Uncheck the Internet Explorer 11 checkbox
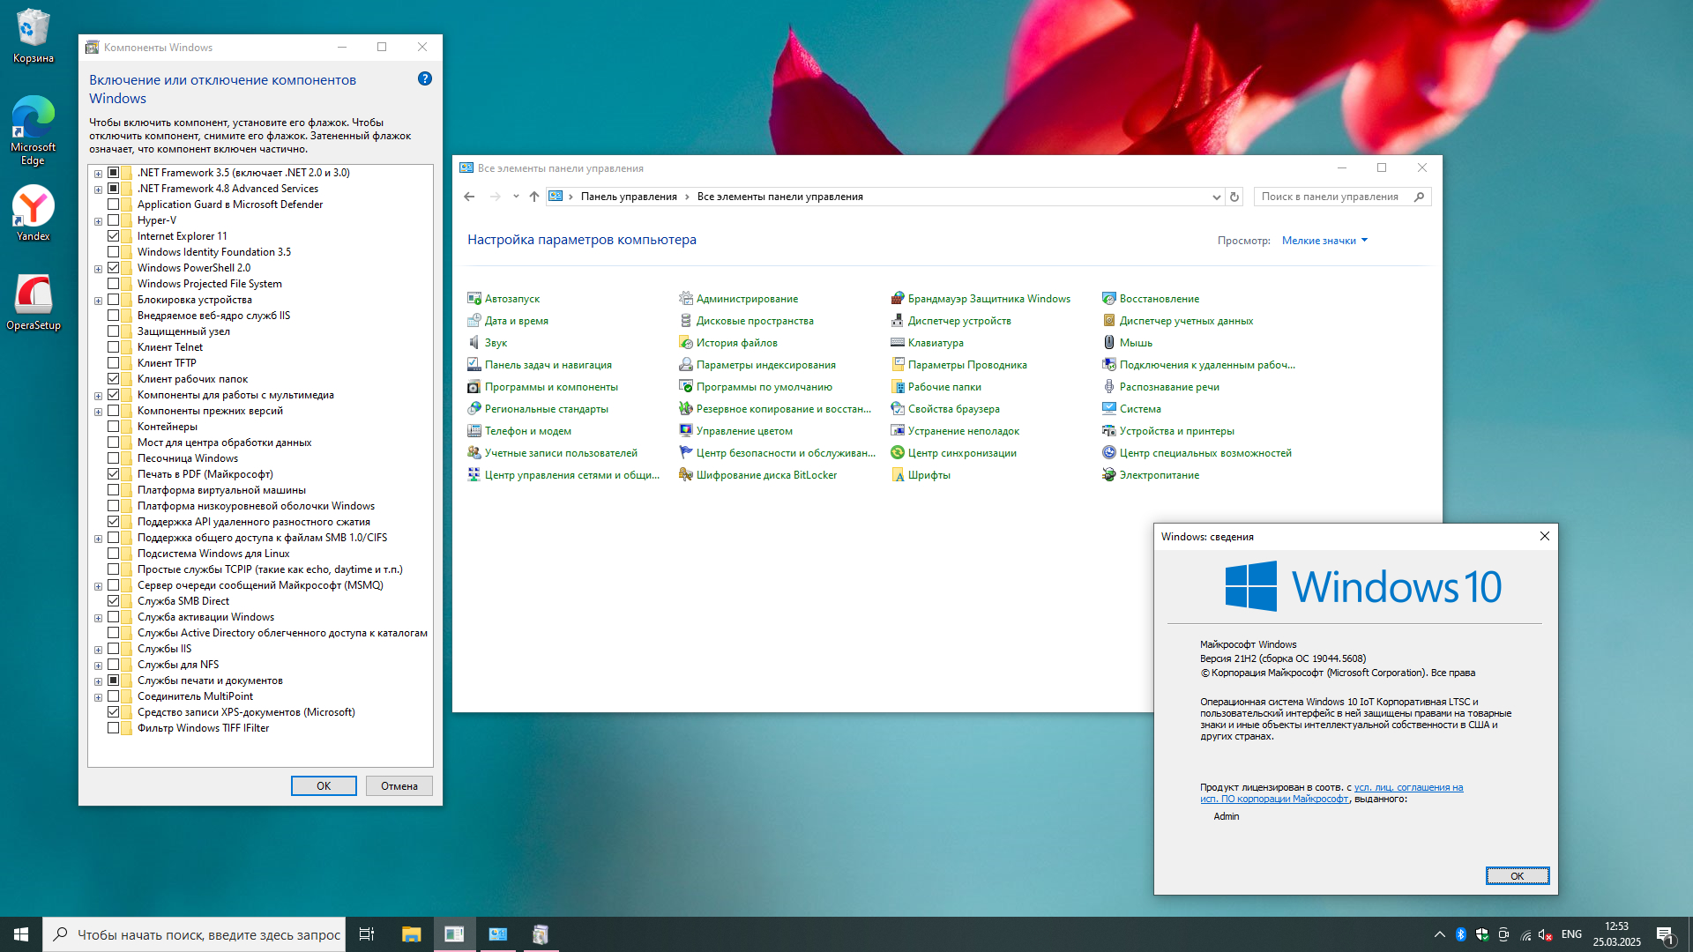 (114, 236)
